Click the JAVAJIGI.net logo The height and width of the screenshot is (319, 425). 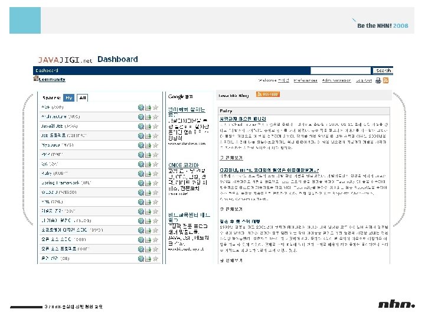coord(65,60)
